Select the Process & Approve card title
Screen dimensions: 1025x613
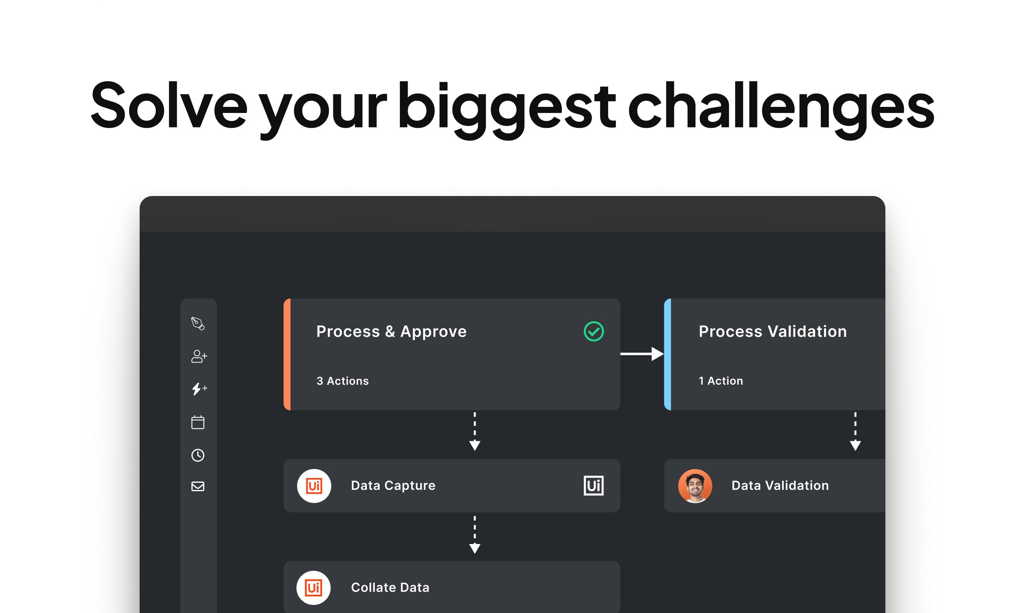click(391, 331)
